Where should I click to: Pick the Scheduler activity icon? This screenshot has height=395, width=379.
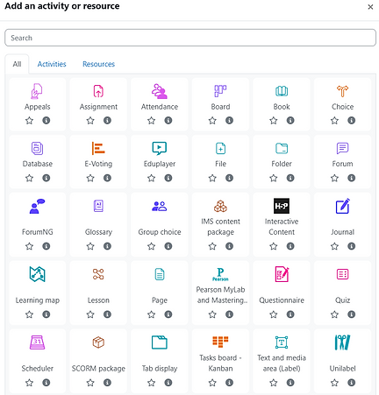pyautogui.click(x=37, y=342)
